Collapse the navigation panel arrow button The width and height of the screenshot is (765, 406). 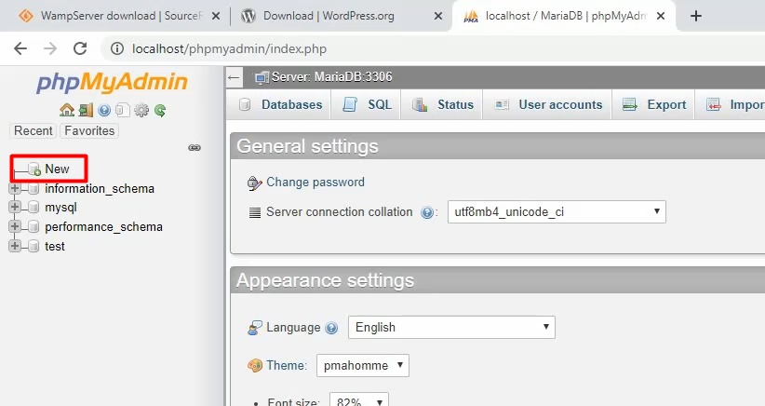(x=235, y=77)
